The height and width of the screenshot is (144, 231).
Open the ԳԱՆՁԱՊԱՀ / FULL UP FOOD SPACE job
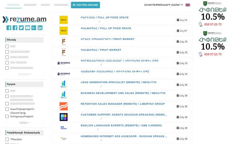click(x=106, y=28)
